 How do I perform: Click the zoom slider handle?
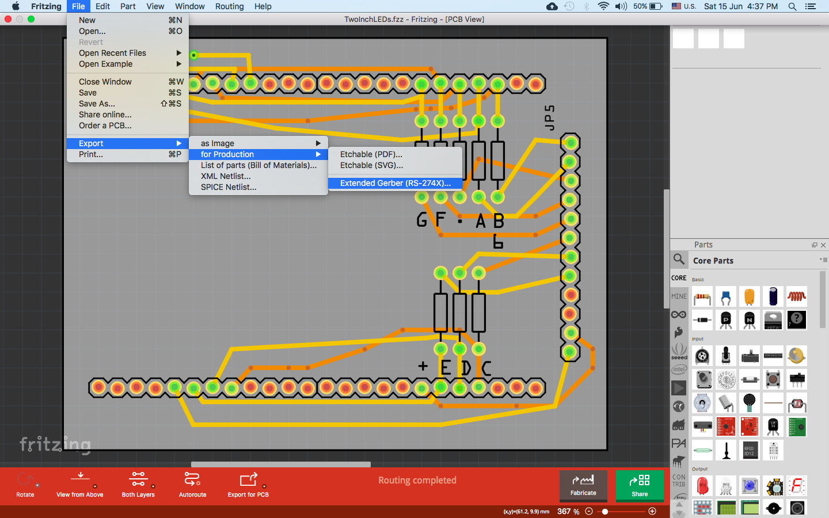coord(605,511)
